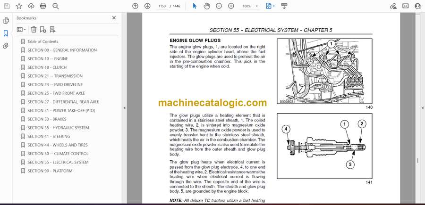Click the glow plug cross-section figure 141
425x205 pixels.
click(x=324, y=146)
